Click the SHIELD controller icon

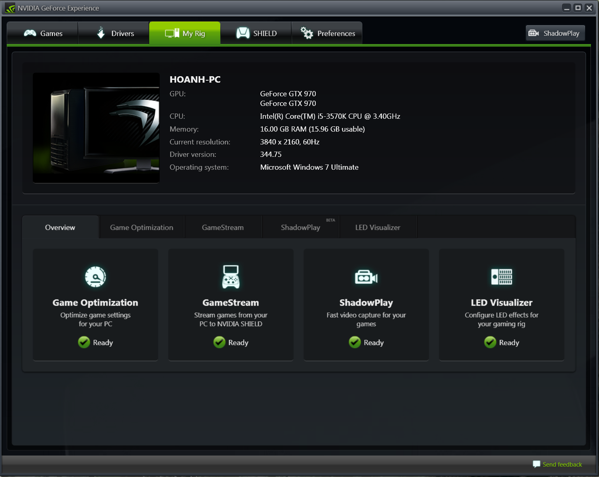point(243,33)
